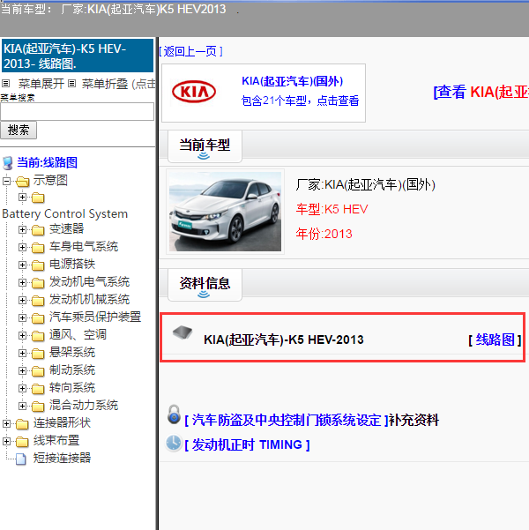Click the document icon for 短接连接器
This screenshot has height=530, width=529.
(x=21, y=459)
